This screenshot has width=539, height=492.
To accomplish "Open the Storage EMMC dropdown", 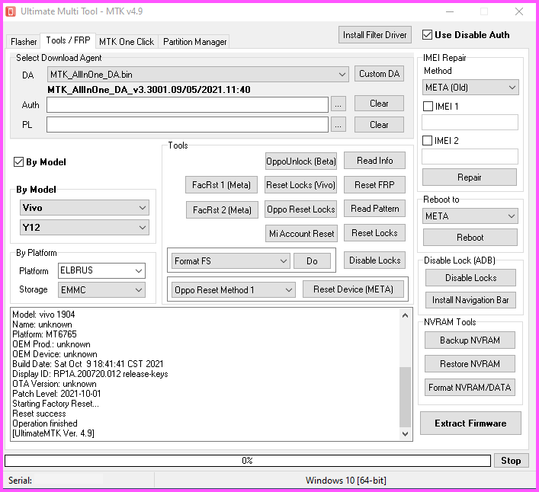I will click(101, 289).
